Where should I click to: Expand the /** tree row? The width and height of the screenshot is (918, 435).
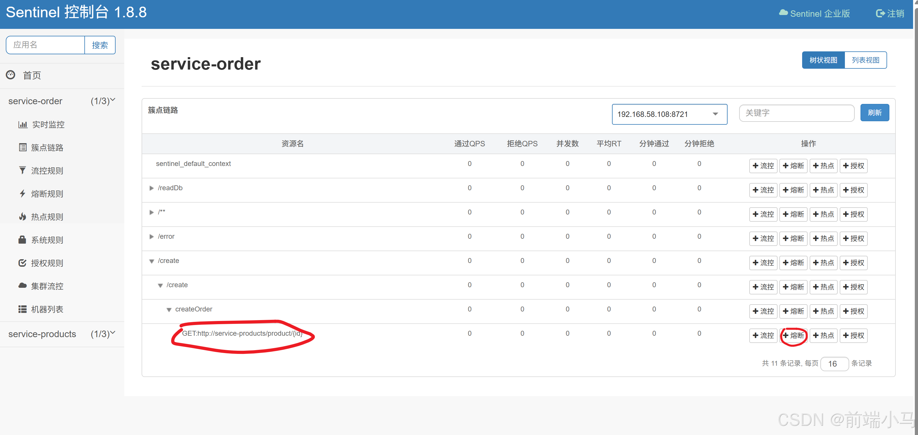click(x=151, y=212)
